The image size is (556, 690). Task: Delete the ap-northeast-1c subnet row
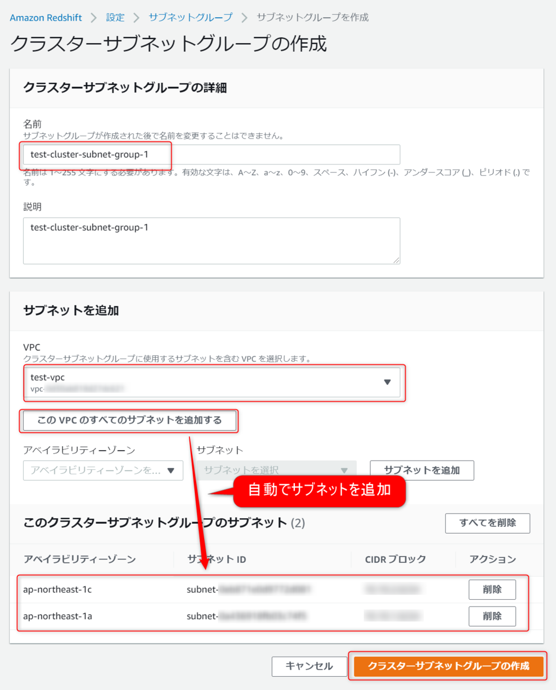point(492,589)
